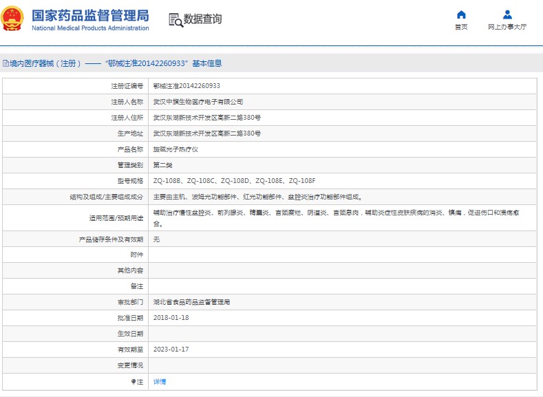Select product name 旋磁光子热疗仪

(175, 149)
